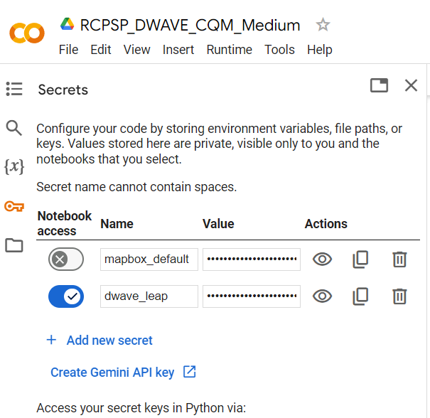The image size is (430, 418).
Task: Delete the mapbox_default secret
Action: (x=399, y=259)
